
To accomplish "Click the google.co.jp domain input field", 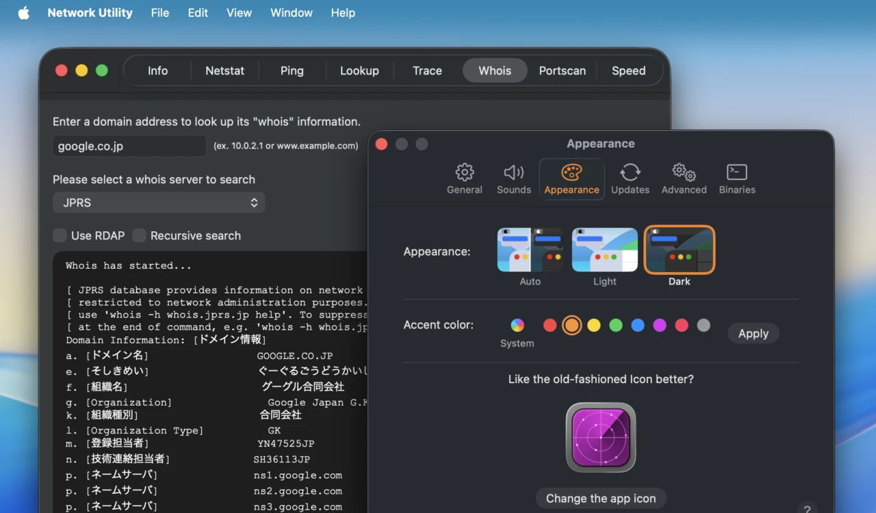I will coord(129,146).
